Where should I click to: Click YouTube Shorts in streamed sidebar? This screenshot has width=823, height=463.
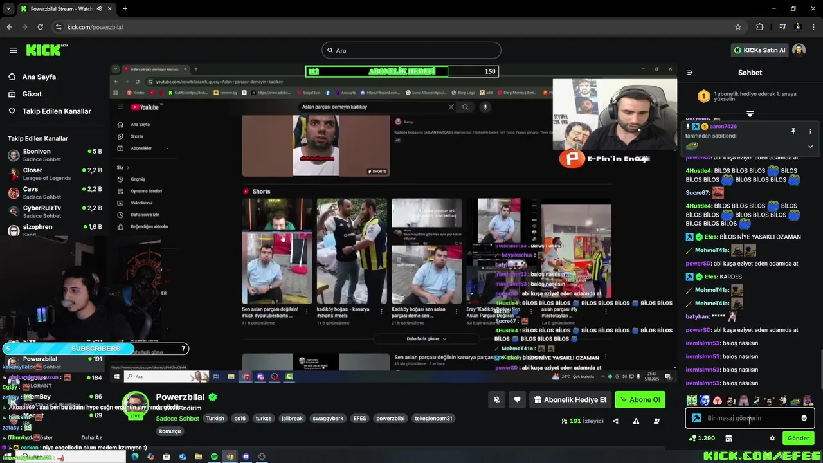[137, 136]
